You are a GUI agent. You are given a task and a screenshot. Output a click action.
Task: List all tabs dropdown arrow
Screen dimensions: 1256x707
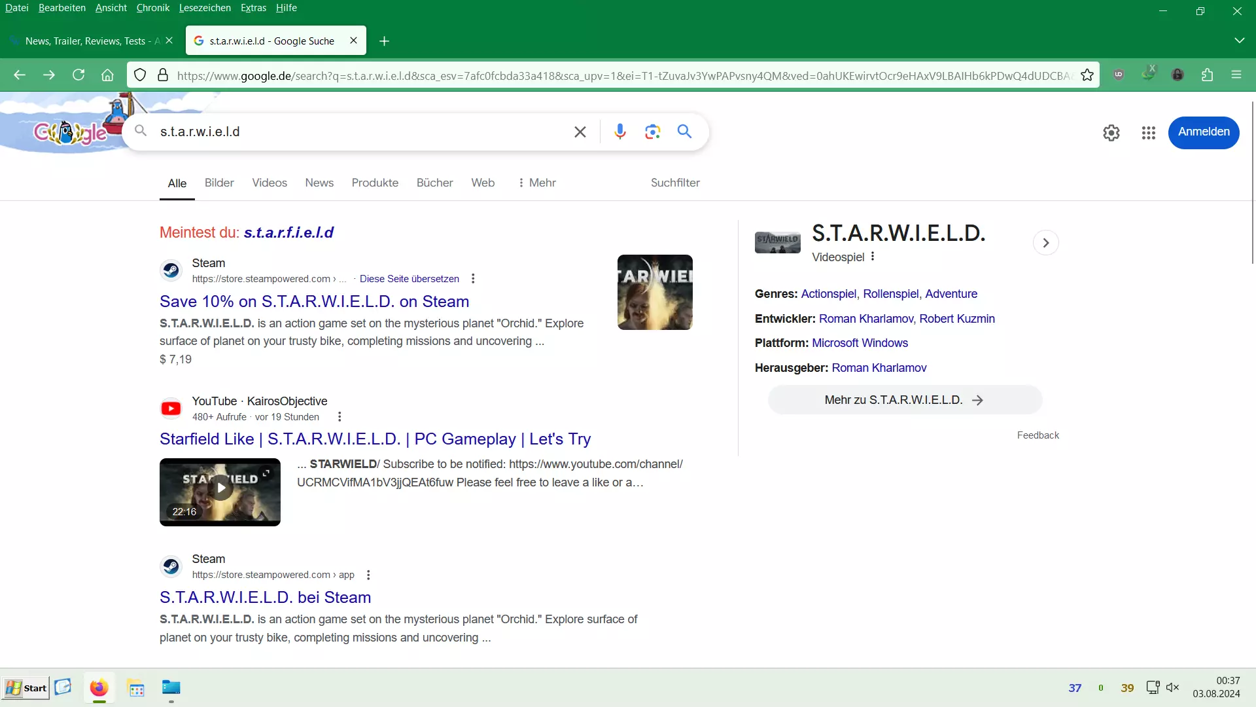coord(1239,41)
